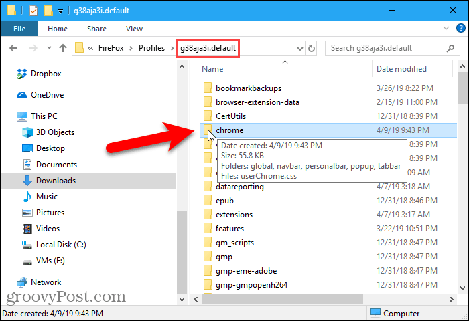Click file list scroll up arrow
This screenshot has width=469, height=321.
(462, 66)
